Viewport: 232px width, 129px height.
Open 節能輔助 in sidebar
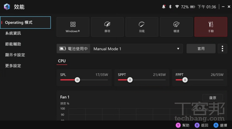coord(13,44)
